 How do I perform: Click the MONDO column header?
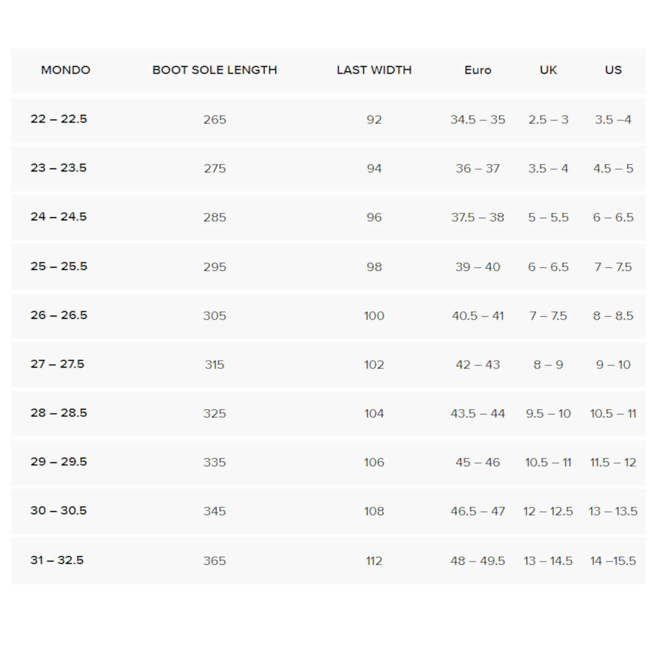tap(66, 70)
